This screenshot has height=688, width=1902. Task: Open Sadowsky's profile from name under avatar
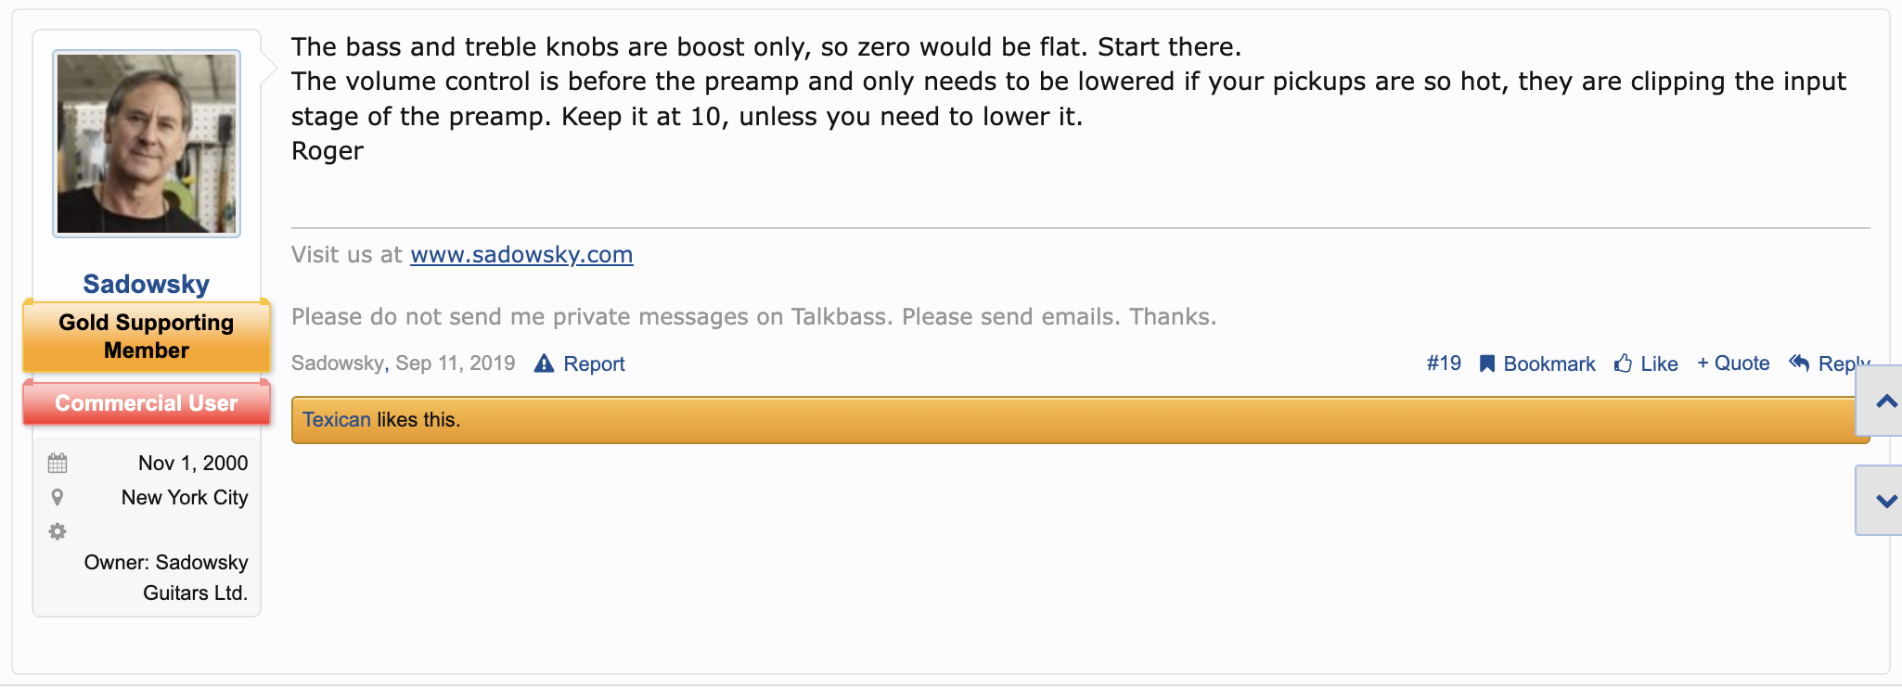pos(147,284)
